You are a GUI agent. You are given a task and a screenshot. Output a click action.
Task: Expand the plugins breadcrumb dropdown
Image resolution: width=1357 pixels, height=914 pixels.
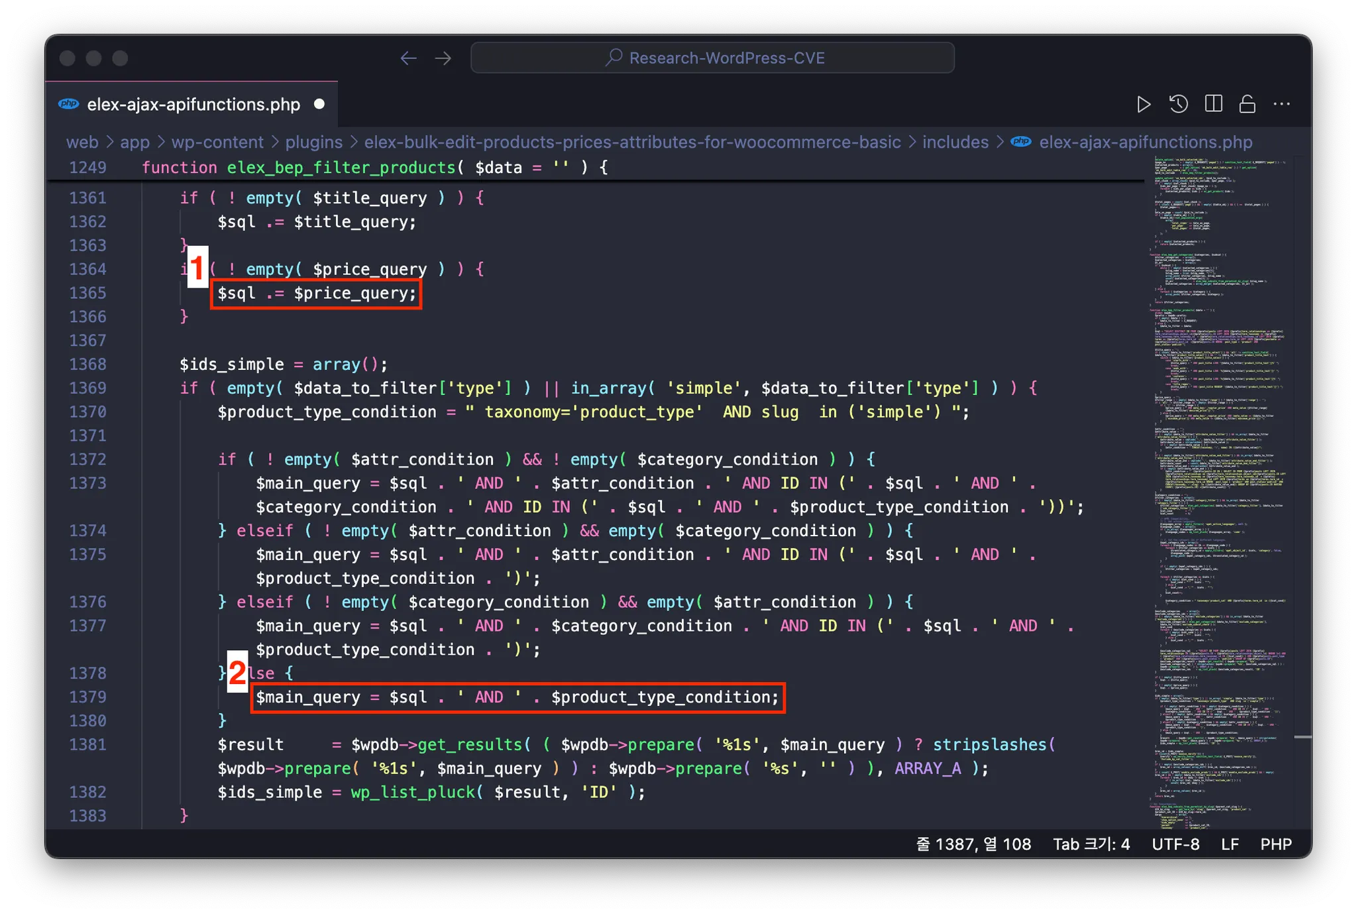click(313, 142)
